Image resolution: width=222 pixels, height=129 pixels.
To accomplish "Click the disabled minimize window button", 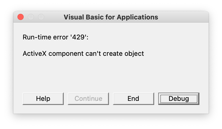I will [31, 17].
